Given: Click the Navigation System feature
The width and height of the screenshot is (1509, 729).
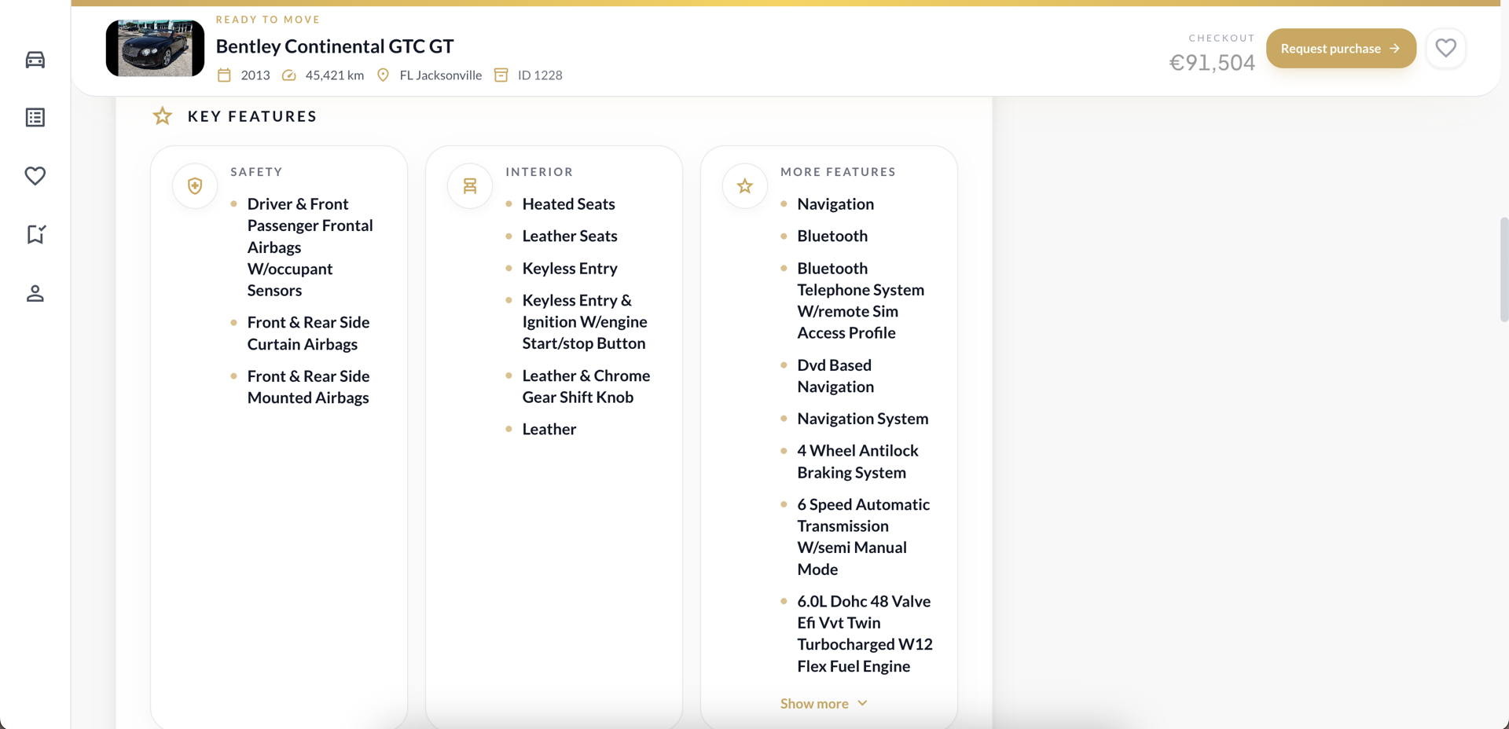Looking at the screenshot, I should click(x=863, y=419).
